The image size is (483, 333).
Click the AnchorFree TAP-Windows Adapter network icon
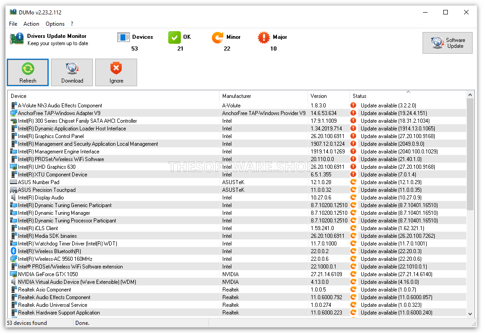(14, 113)
